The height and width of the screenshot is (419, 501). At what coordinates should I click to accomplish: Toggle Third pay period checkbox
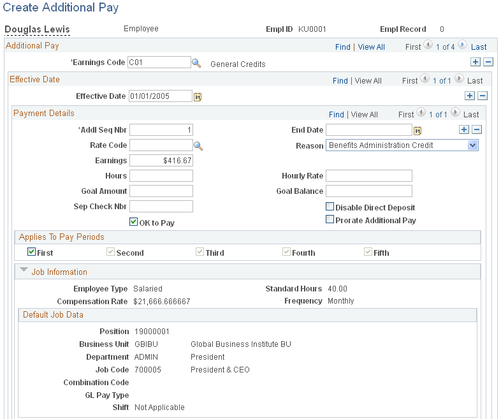200,251
